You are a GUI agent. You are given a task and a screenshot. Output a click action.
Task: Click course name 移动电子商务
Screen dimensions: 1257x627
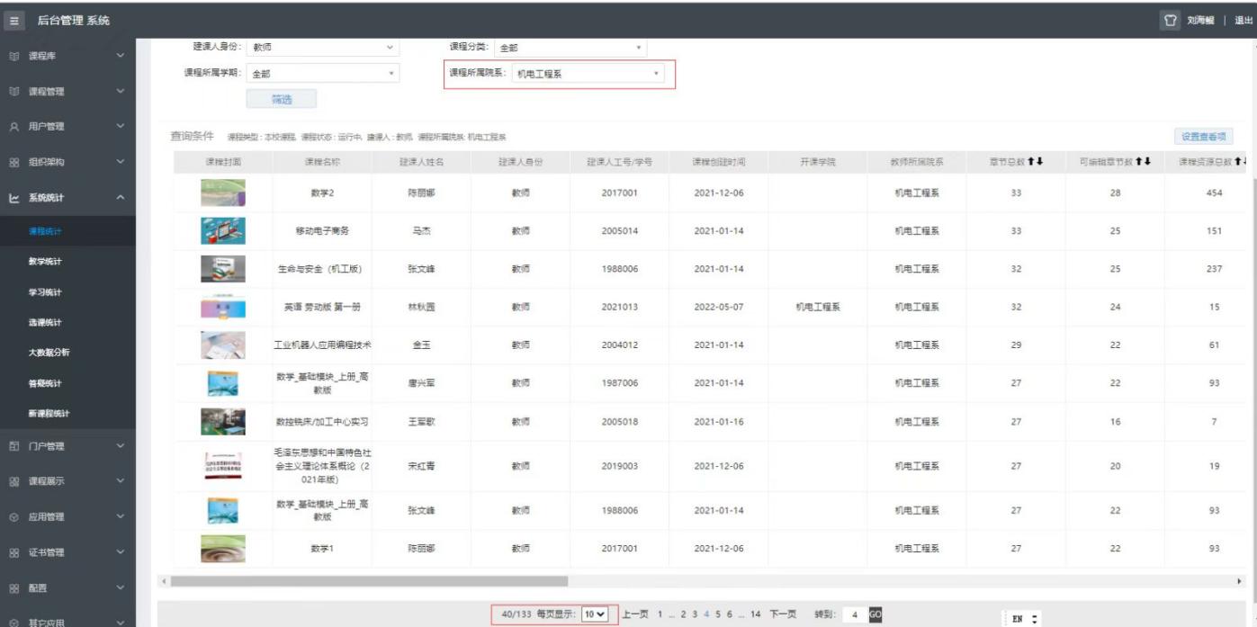click(322, 231)
